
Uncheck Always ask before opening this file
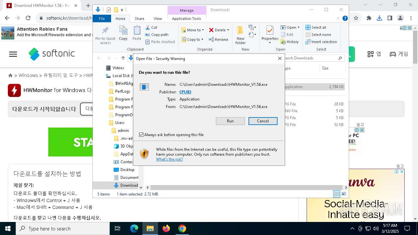(141, 134)
